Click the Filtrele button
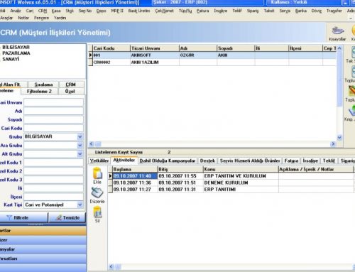Viewport: 355px width, 272px height. tap(23, 217)
